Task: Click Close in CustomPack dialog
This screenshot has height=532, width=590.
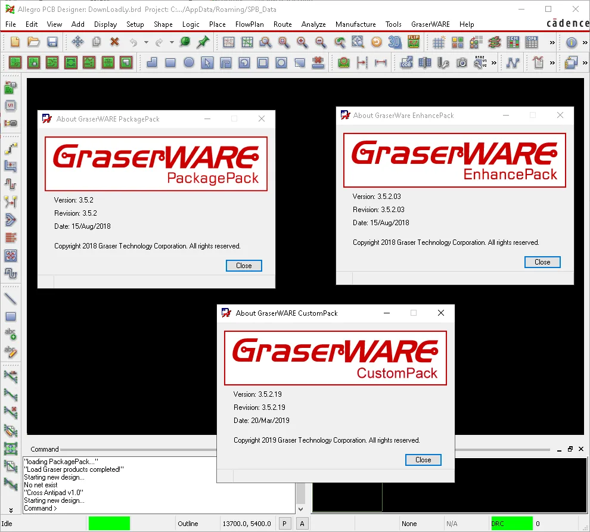Action: coord(423,460)
